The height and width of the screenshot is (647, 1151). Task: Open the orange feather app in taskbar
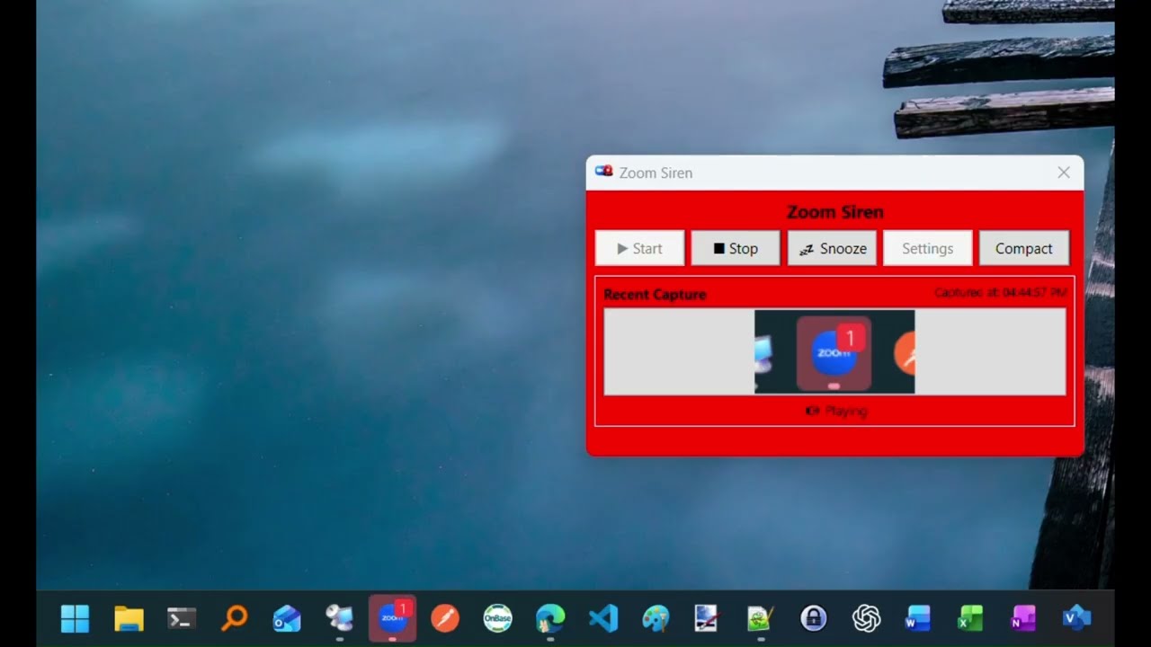click(445, 618)
